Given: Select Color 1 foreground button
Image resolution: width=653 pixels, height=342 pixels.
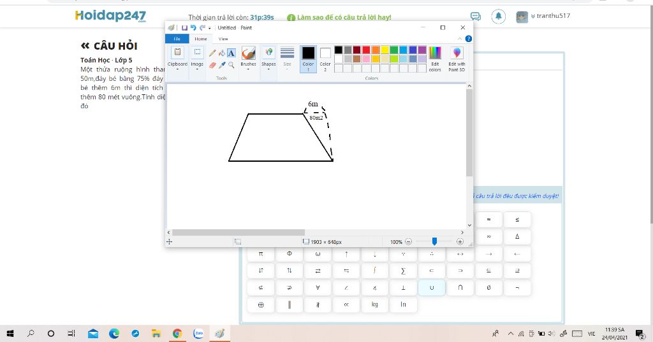Looking at the screenshot, I should 308,59.
